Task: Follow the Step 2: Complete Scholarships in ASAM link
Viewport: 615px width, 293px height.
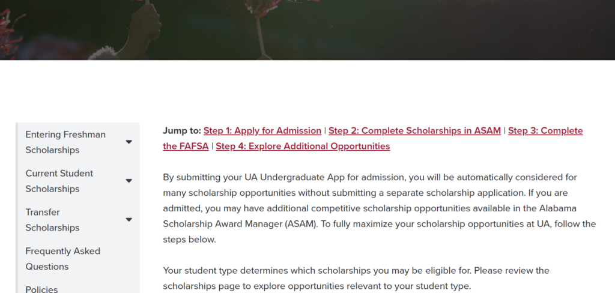Action: pos(414,131)
